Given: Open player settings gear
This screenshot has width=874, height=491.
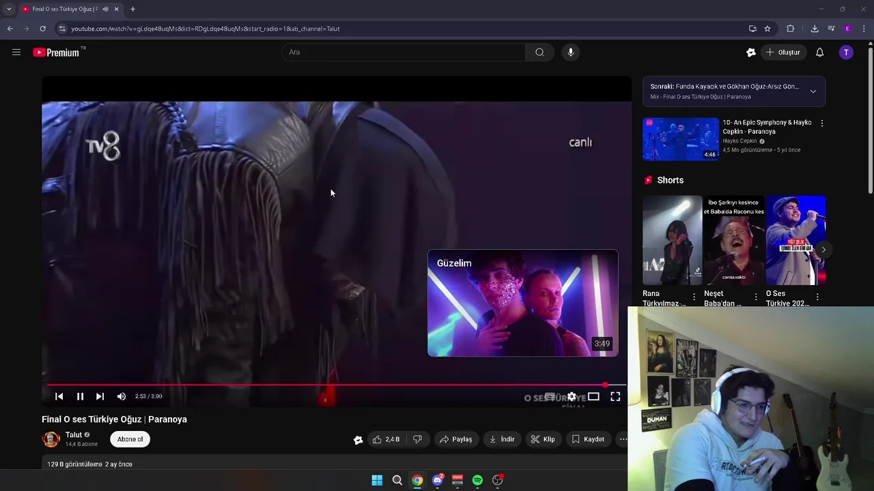Looking at the screenshot, I should pos(572,396).
